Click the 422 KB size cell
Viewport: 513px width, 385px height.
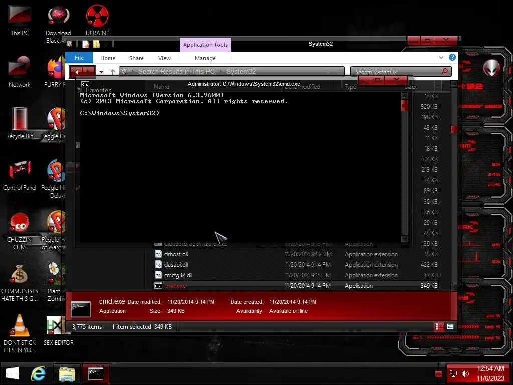pyautogui.click(x=429, y=265)
